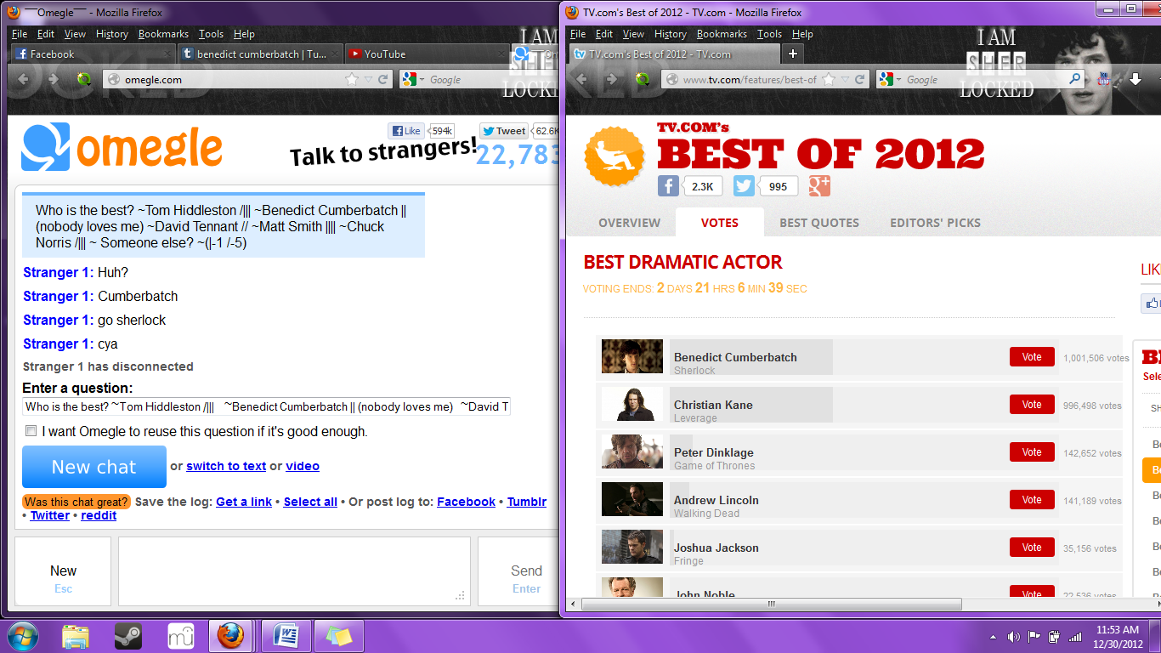This screenshot has height=653, width=1161.
Task: Enable 'I want Omegle to reuse this question' checkbox
Action: 31,431
